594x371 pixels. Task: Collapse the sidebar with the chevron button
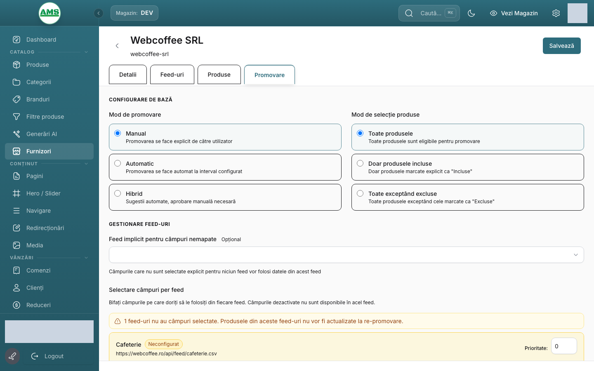[99, 13]
